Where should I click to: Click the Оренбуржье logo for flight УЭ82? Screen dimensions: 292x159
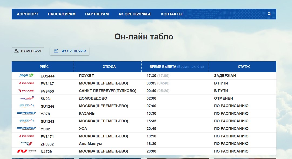[26, 128]
